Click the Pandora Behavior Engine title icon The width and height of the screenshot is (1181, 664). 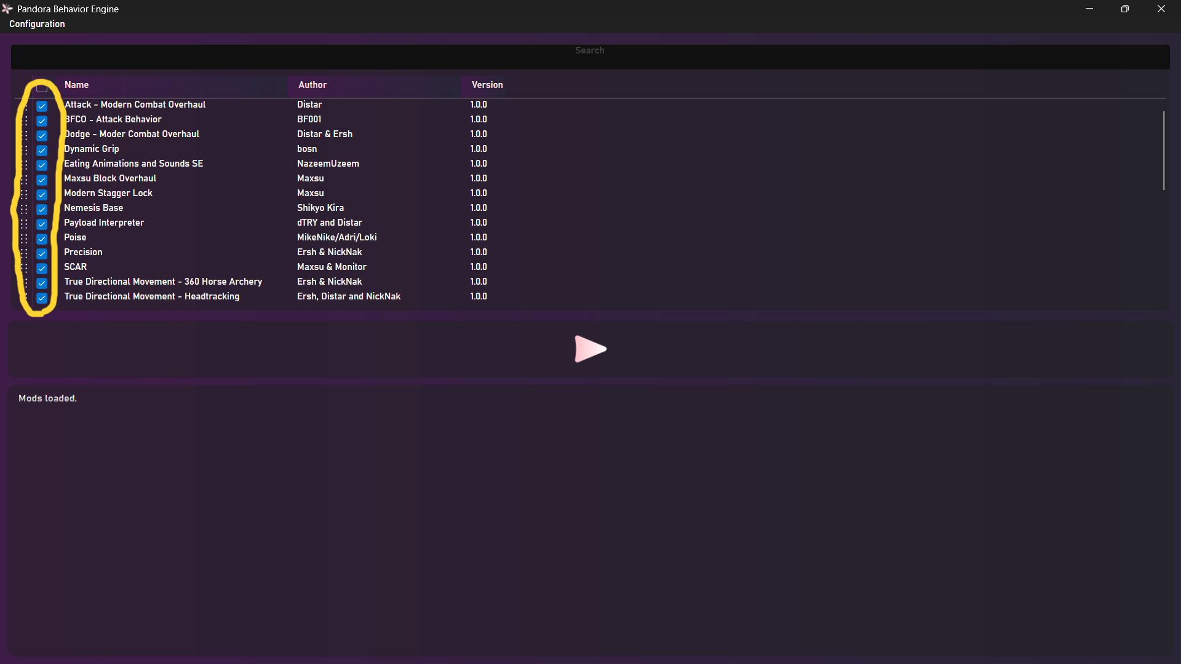point(7,9)
